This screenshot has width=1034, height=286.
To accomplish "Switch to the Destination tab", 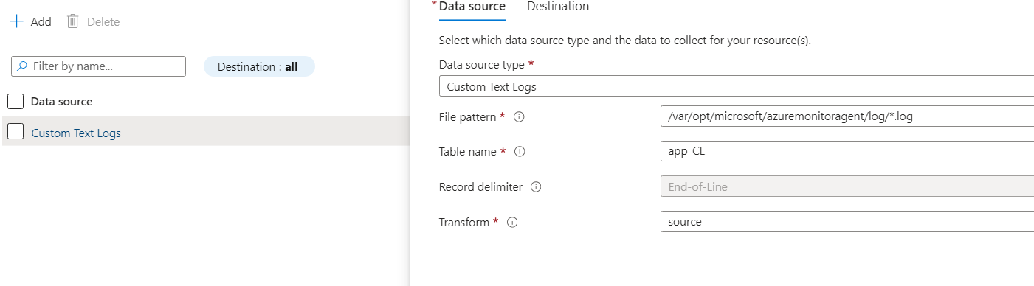I will [x=558, y=7].
